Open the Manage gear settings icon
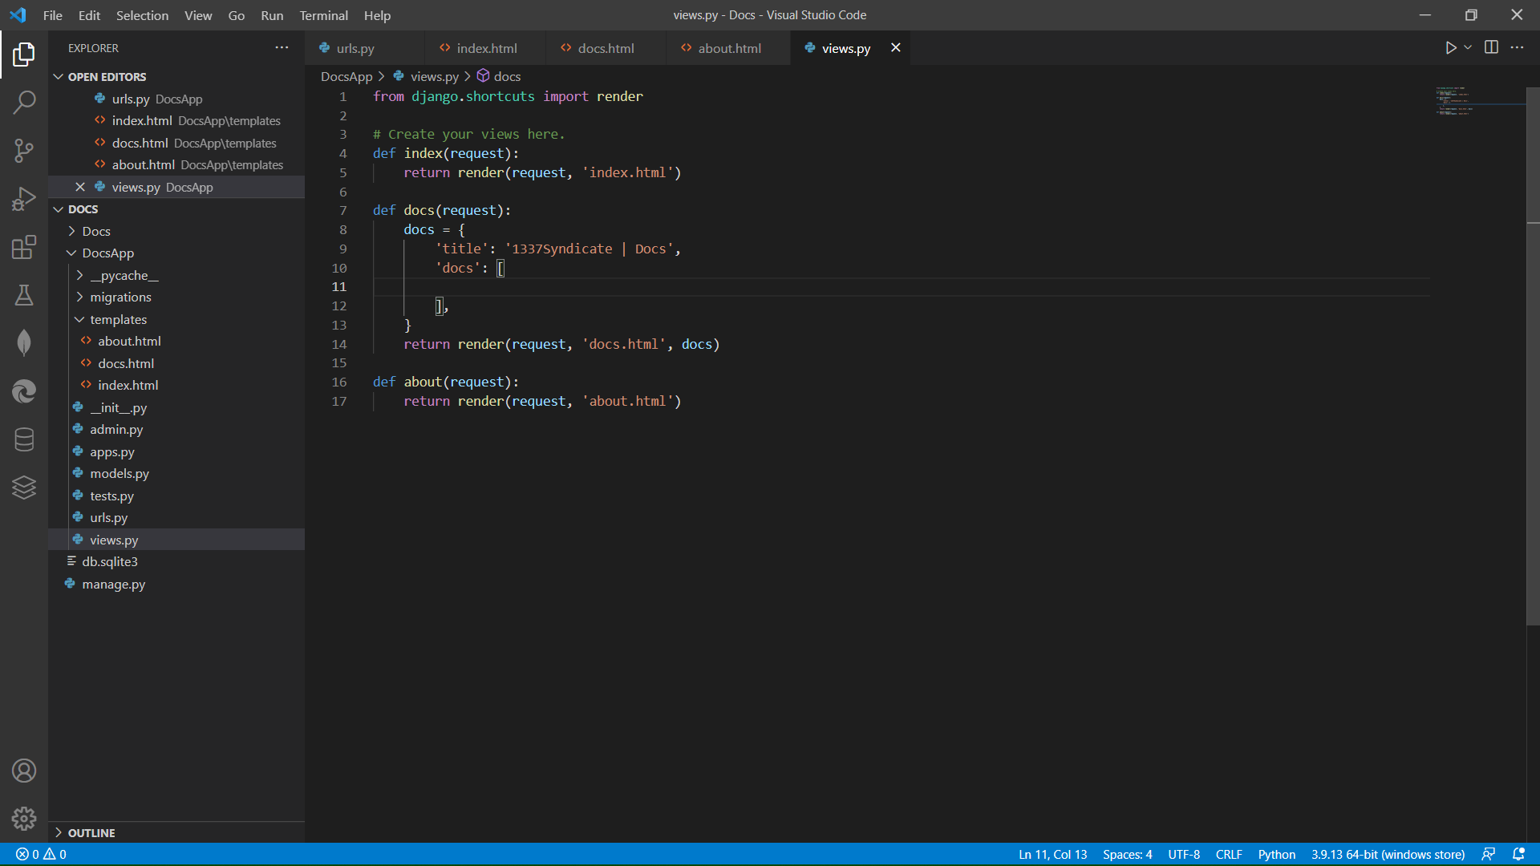1540x866 pixels. (24, 818)
